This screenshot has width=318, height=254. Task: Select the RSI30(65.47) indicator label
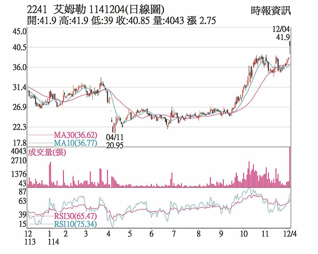[75, 216]
